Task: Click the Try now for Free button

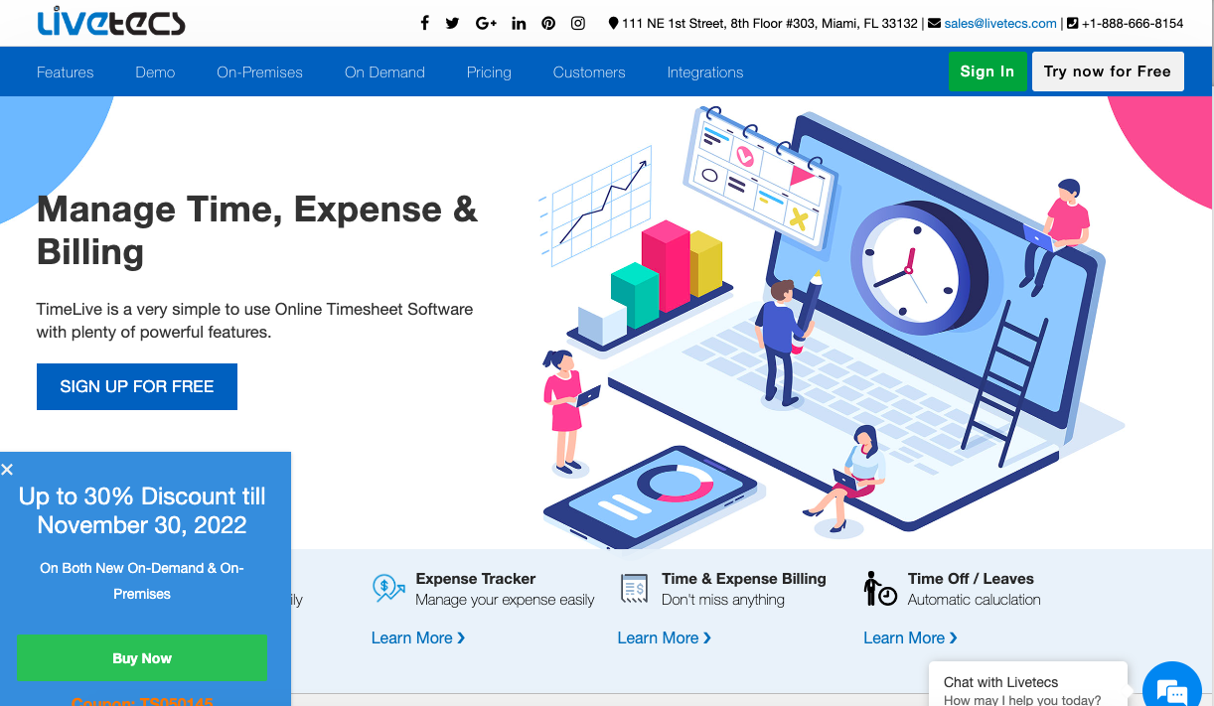Action: pos(1108,71)
